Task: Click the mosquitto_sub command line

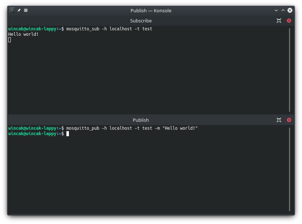Action: pos(109,29)
